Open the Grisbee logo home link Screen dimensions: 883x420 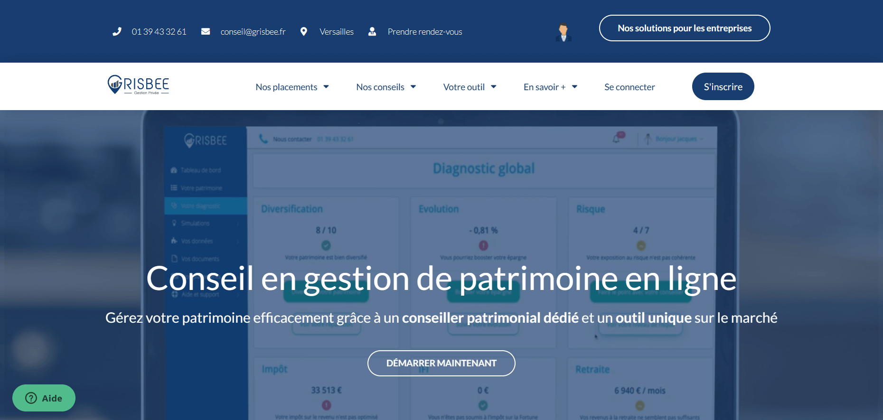138,85
